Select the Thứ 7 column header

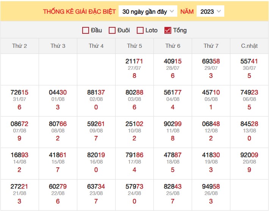[211, 46]
